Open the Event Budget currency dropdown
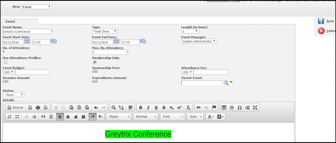 point(9,72)
